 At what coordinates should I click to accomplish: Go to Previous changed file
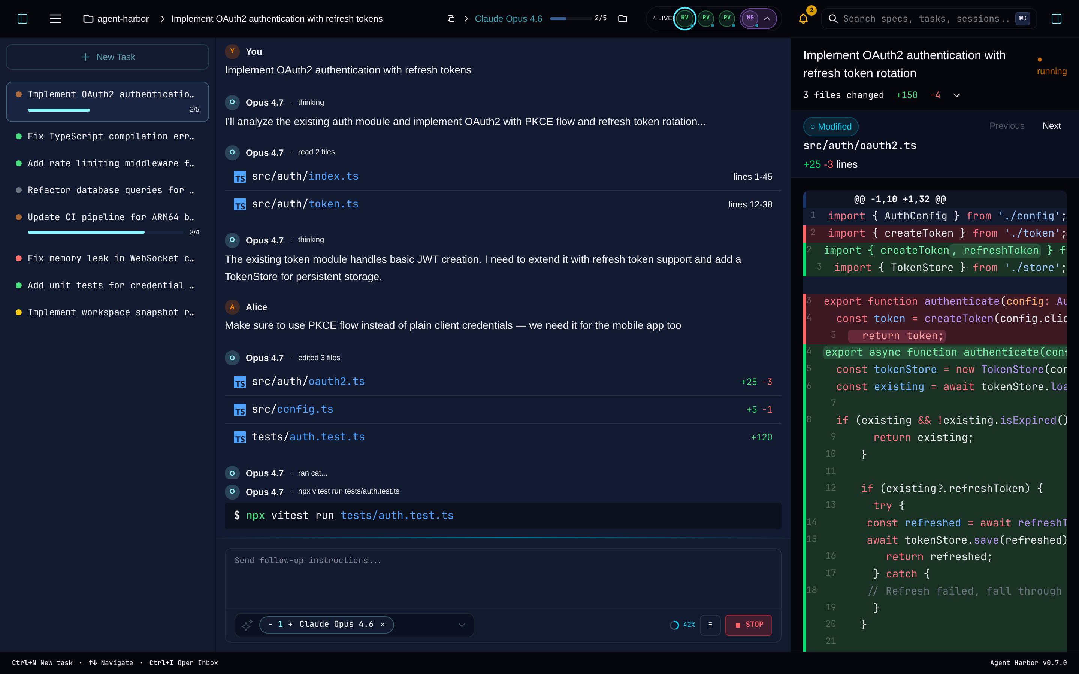pyautogui.click(x=1007, y=126)
